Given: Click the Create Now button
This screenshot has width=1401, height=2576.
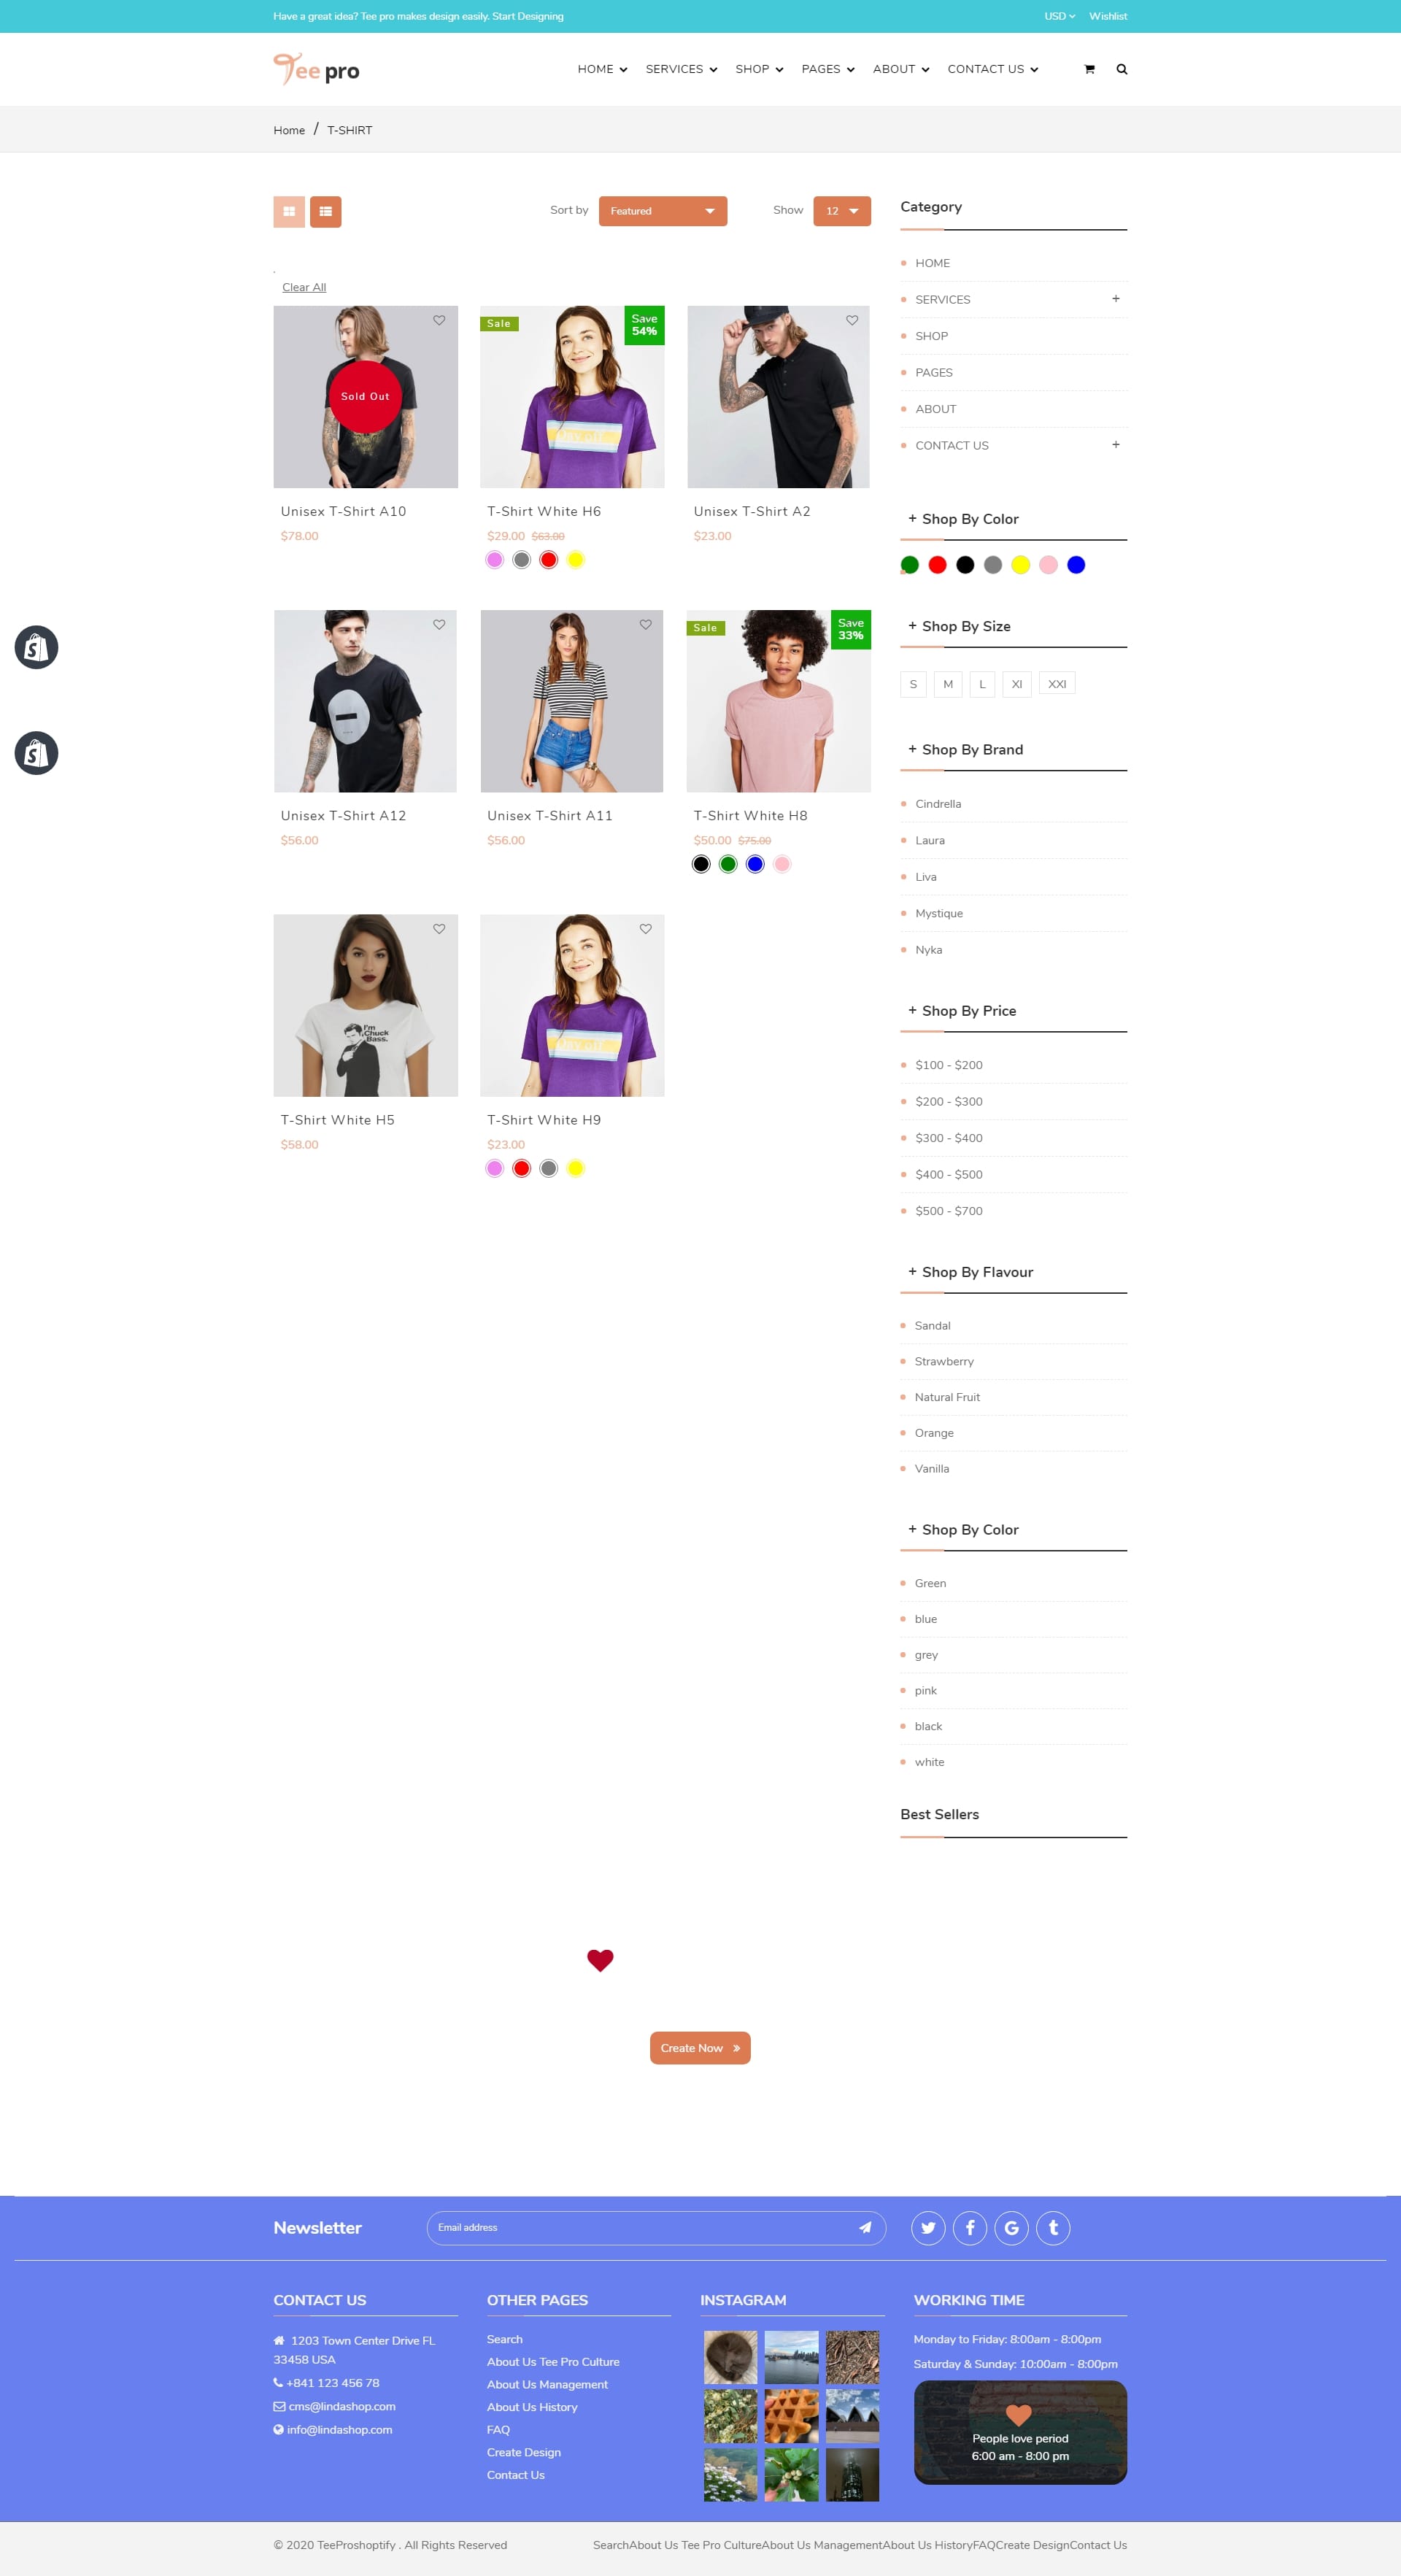Looking at the screenshot, I should pos(700,2048).
